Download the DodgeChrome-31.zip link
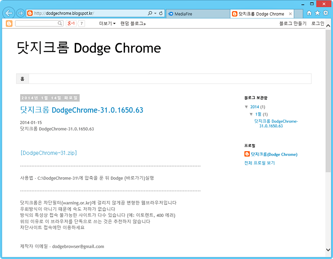This screenshot has width=333, height=259. coord(49,153)
